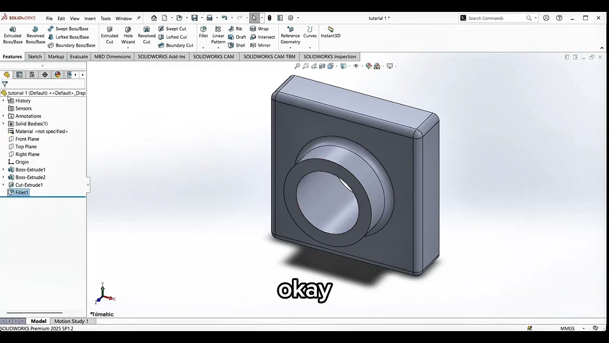Select the Revolved Boss/Base tool
This screenshot has height=343, width=609.
(35, 36)
